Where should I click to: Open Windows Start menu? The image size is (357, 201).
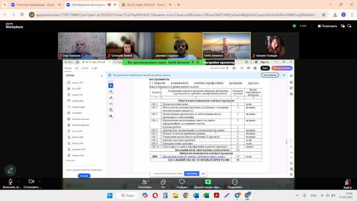pos(110,196)
